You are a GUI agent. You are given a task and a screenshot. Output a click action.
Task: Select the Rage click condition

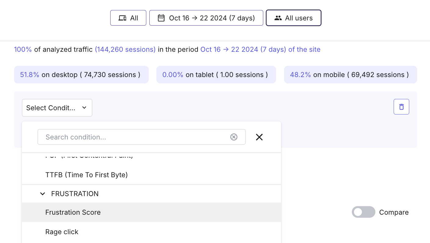tap(151, 232)
